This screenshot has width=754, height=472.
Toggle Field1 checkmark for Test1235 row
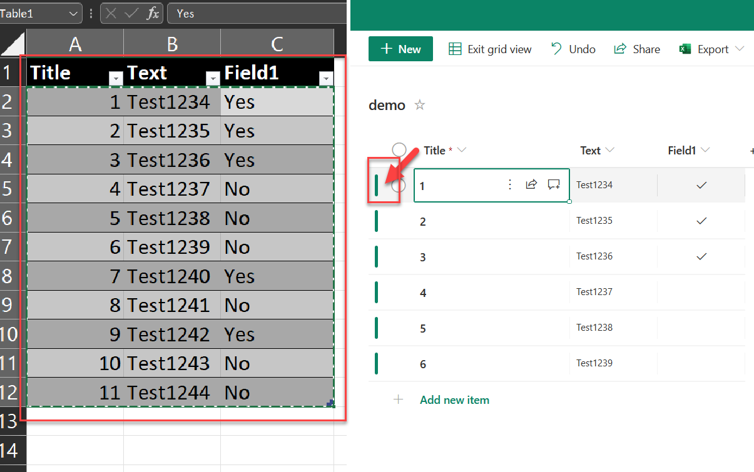[x=701, y=221]
